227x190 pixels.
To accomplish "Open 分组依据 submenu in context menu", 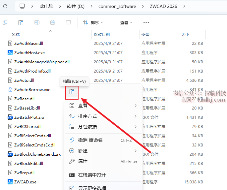I will pyautogui.click(x=103, y=127).
